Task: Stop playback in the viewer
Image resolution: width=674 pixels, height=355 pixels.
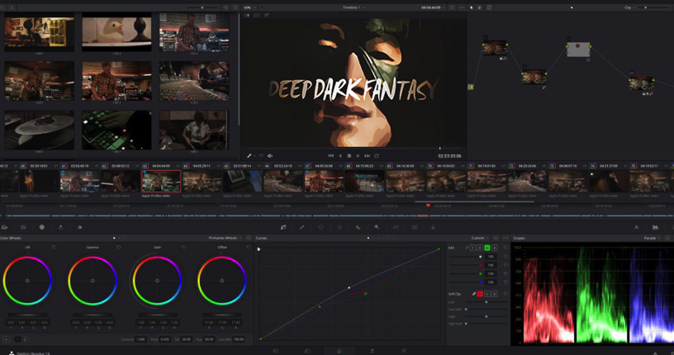Action: click(349, 155)
